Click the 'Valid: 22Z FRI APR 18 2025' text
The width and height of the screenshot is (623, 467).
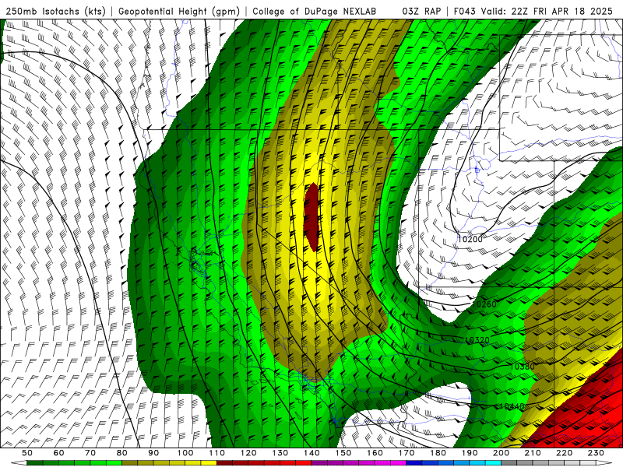547,11
